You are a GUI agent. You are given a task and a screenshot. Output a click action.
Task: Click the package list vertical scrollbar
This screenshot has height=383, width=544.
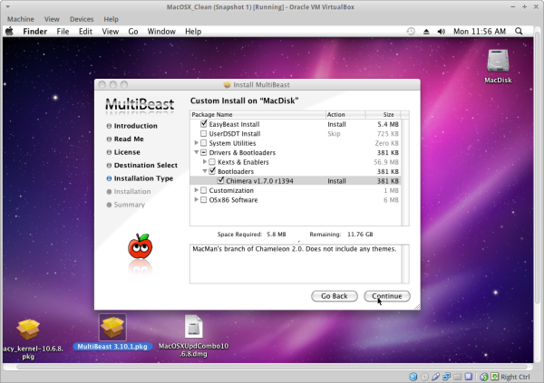405,172
